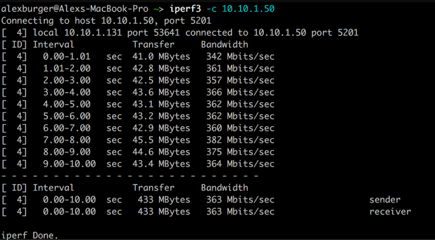The width and height of the screenshot is (435, 240).
Task: Click the 3.00-4.00 interval entry
Action: pos(67,93)
